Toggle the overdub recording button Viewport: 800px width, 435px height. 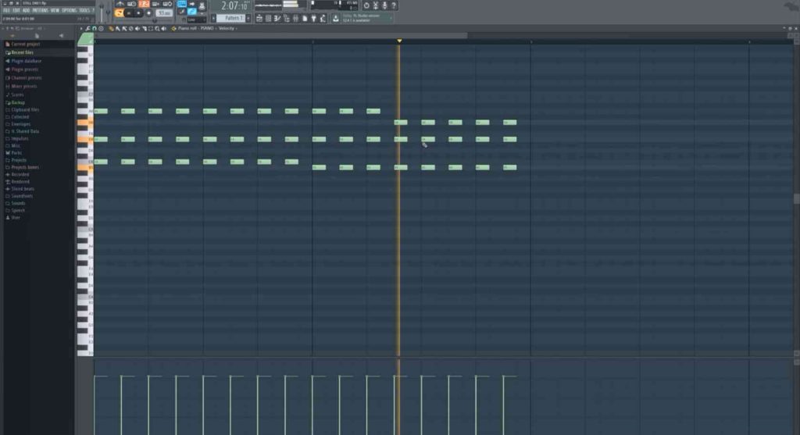click(155, 4)
